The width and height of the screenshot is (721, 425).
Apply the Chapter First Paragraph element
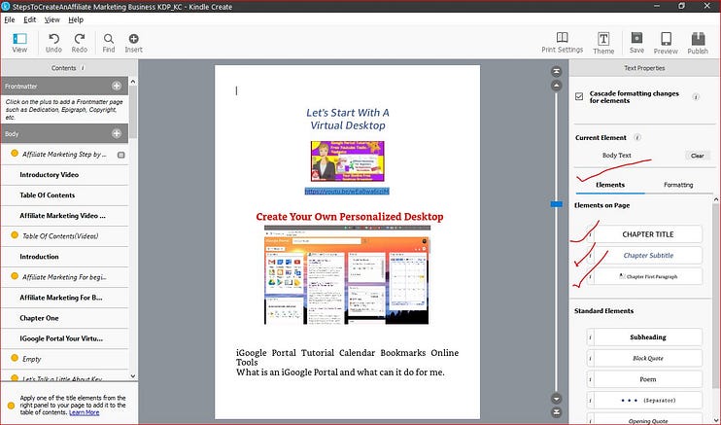647,277
